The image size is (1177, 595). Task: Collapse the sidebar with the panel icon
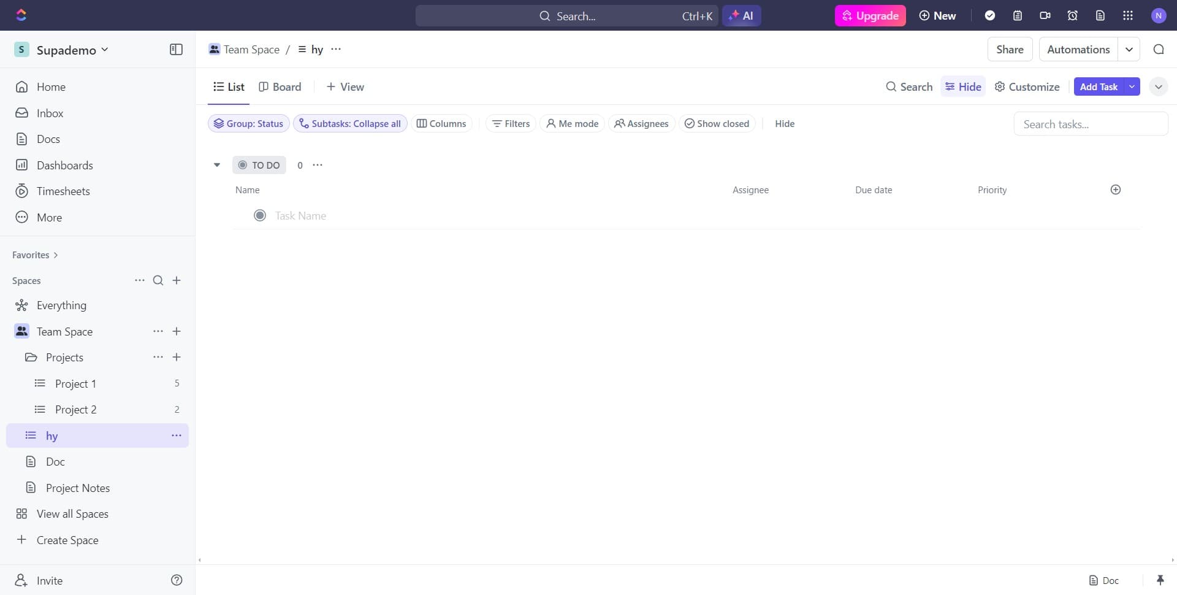click(176, 50)
